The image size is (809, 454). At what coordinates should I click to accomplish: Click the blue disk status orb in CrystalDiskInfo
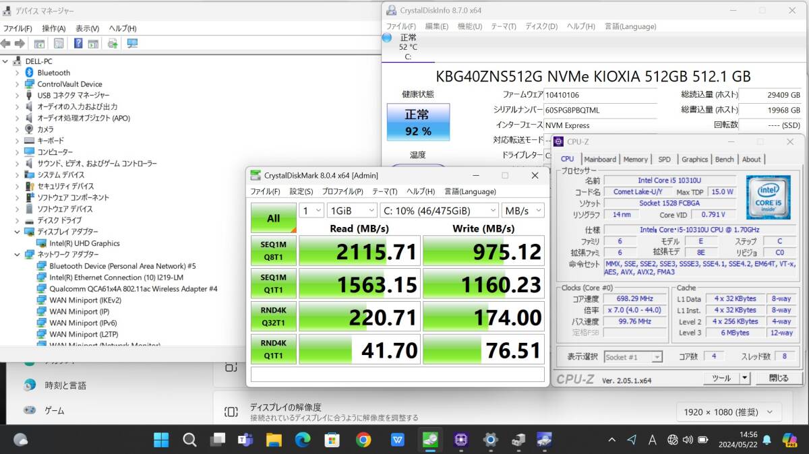point(387,37)
